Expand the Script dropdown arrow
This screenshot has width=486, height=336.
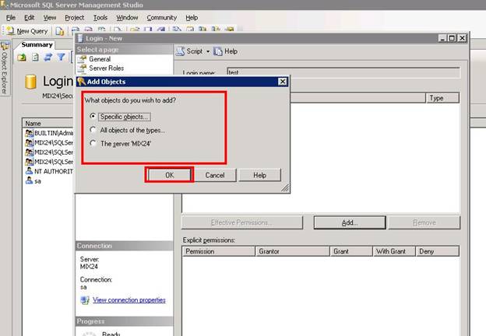tap(207, 51)
